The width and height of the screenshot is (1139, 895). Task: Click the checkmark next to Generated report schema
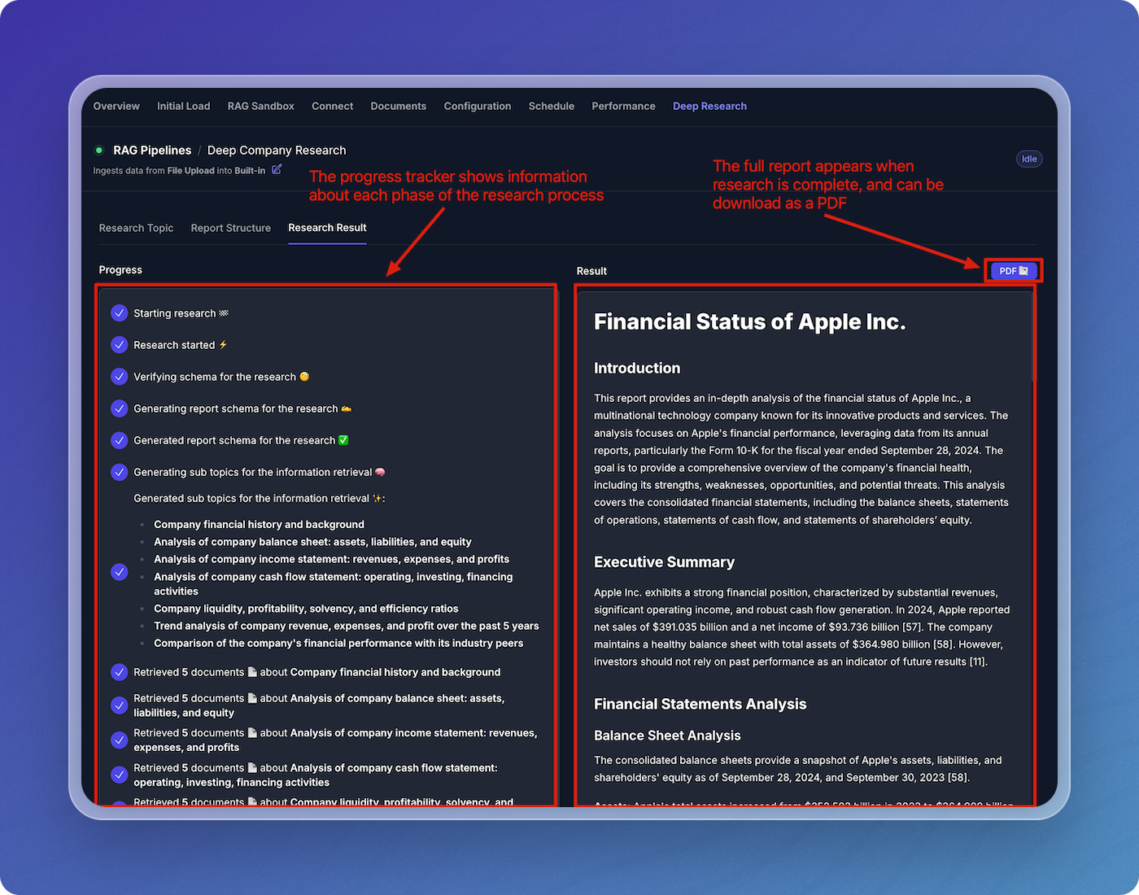click(120, 440)
